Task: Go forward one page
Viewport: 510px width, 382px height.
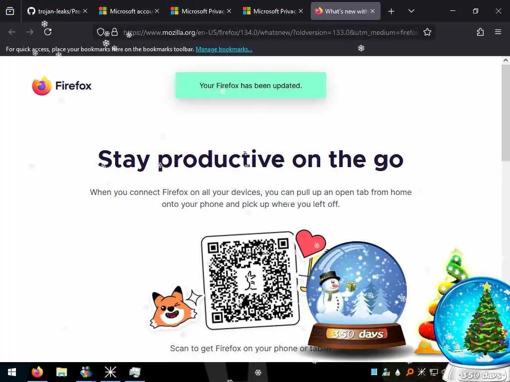Action: pyautogui.click(x=30, y=32)
